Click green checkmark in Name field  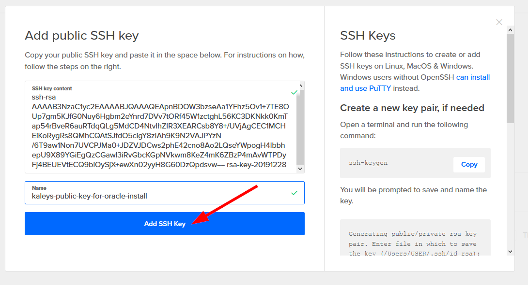tap(294, 193)
